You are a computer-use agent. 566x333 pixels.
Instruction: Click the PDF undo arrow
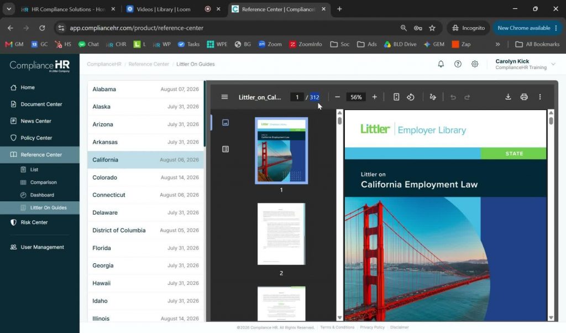[453, 97]
